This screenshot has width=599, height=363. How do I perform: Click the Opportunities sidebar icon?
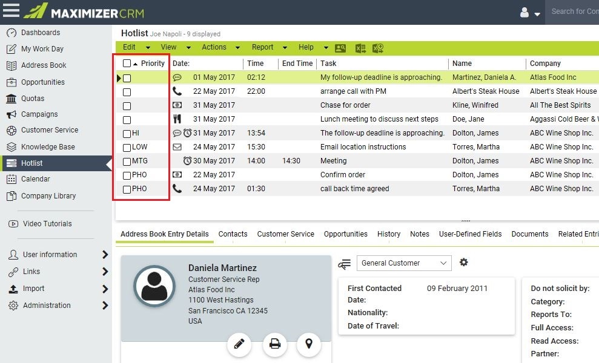coord(12,82)
